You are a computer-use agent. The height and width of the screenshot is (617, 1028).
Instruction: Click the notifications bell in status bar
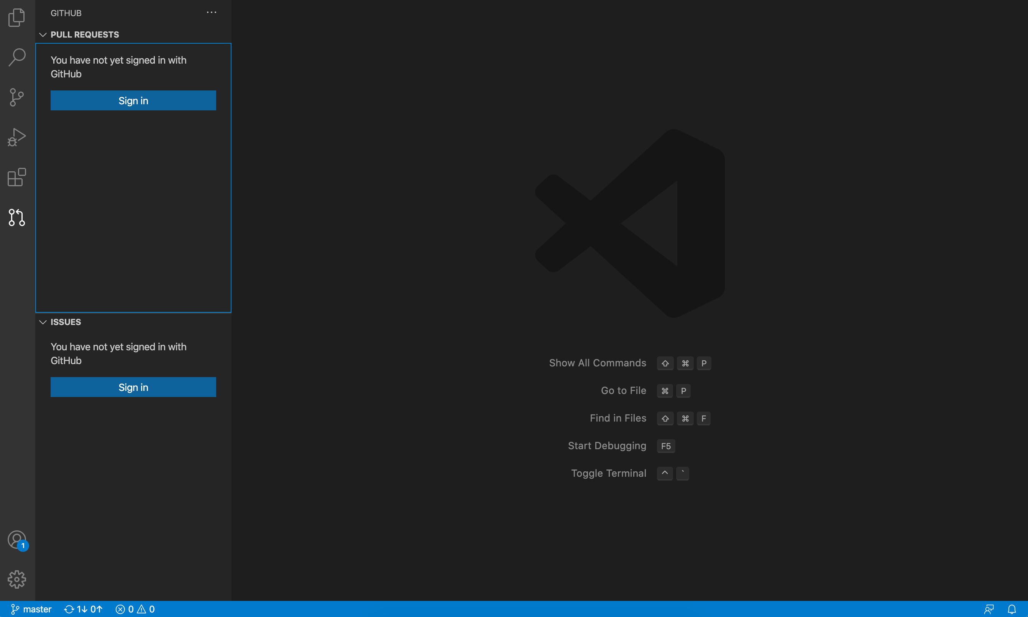pos(1012,609)
